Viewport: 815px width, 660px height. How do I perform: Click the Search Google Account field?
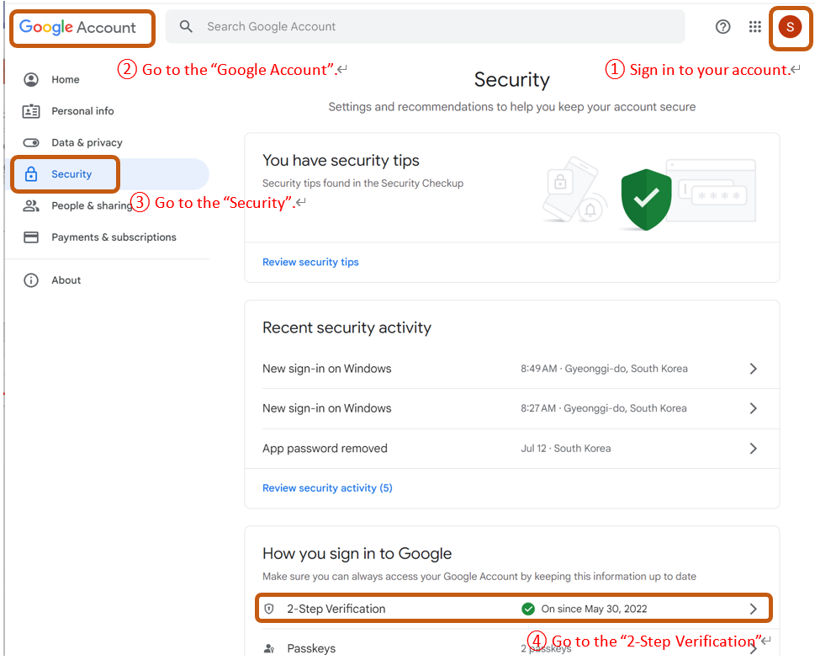point(437,27)
